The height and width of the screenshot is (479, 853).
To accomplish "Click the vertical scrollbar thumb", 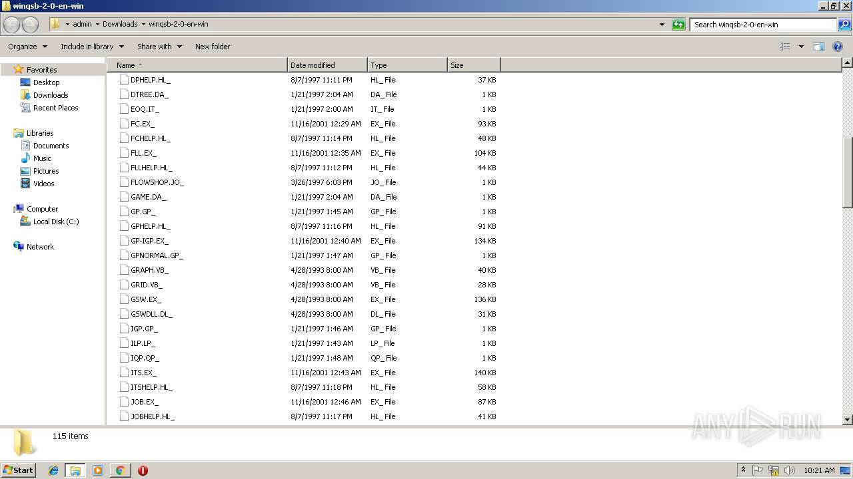I will pos(848,173).
